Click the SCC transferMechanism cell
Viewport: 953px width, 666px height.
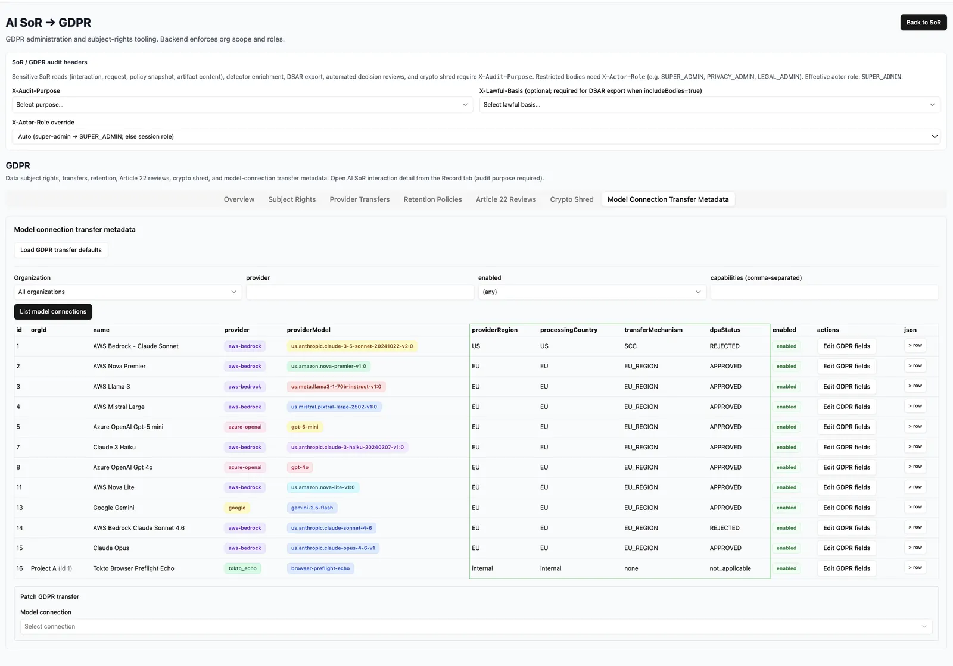(630, 346)
